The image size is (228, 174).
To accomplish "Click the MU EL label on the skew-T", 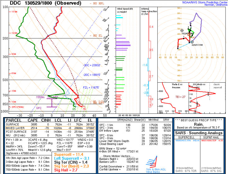I will pos(96,35).
